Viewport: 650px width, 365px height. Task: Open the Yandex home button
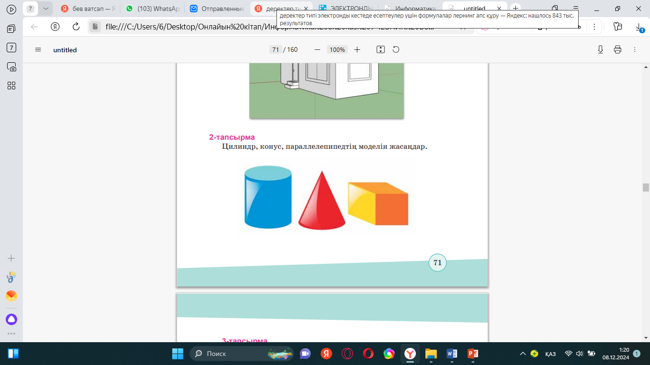tap(55, 27)
